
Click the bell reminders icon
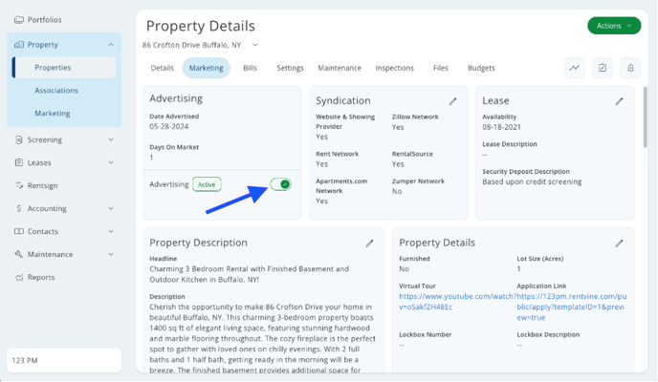[630, 68]
